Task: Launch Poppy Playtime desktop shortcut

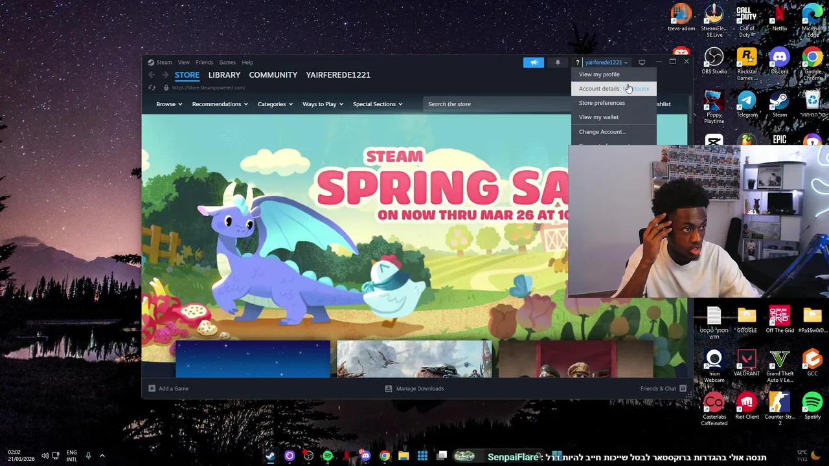Action: [x=714, y=107]
